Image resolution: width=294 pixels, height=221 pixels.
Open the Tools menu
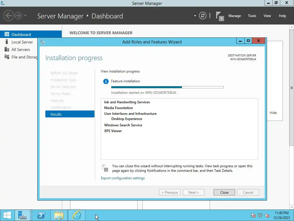pos(252,16)
